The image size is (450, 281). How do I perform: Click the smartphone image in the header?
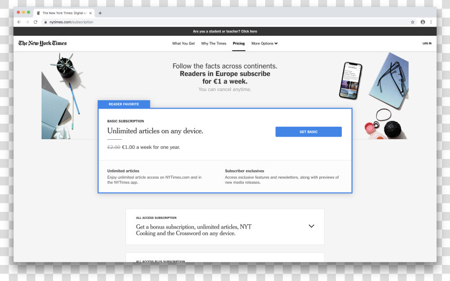pos(350,81)
